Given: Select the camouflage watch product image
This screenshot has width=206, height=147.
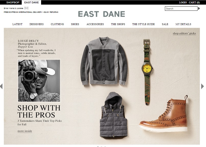Looking at the screenshot, I should (147, 72).
